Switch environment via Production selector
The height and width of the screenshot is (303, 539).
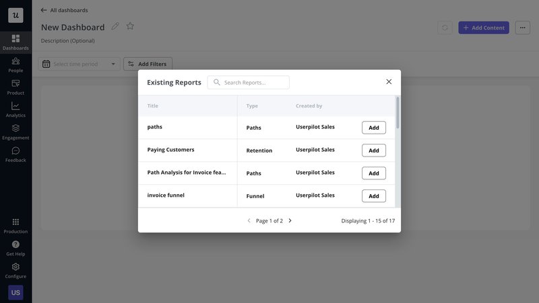pyautogui.click(x=15, y=225)
